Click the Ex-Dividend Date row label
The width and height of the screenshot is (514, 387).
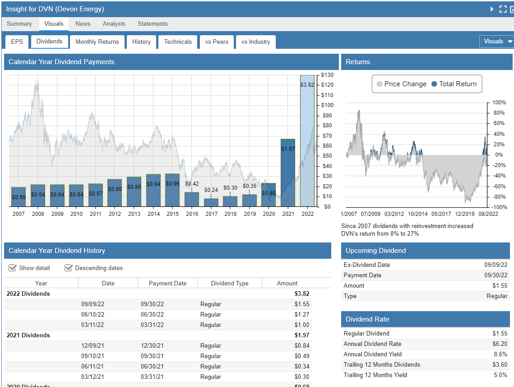pyautogui.click(x=367, y=265)
